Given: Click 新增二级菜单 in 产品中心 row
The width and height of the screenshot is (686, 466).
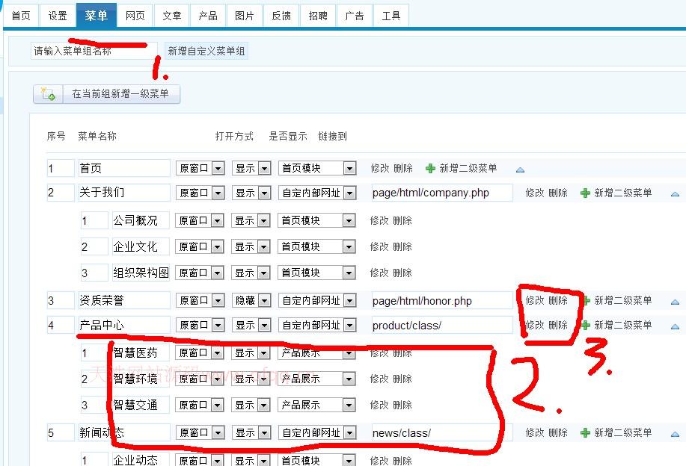Looking at the screenshot, I should point(623,326).
